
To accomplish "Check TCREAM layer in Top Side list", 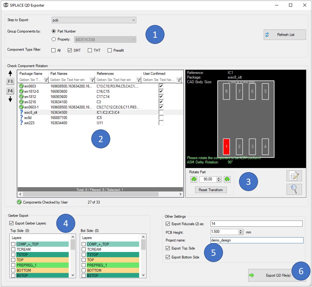I will [x=13, y=249].
